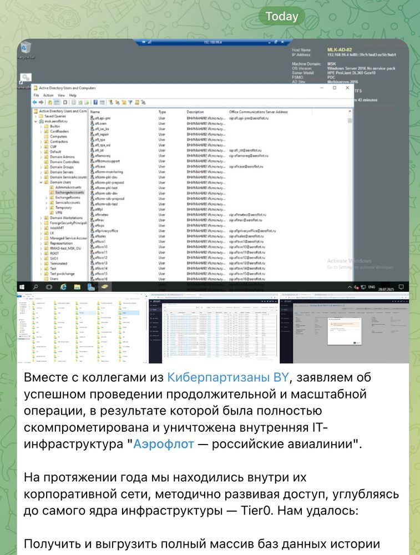420x555 pixels.
Task: Click the yellow Active Directory taskbar icon
Action: click(x=104, y=287)
